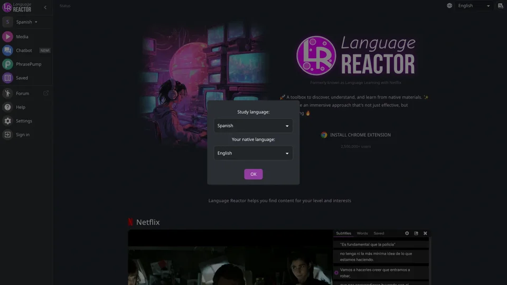This screenshot has height=285, width=507.
Task: Click the export icon in subtitle panel
Action: pos(416,233)
